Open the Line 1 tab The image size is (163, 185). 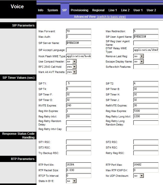tap(113, 10)
